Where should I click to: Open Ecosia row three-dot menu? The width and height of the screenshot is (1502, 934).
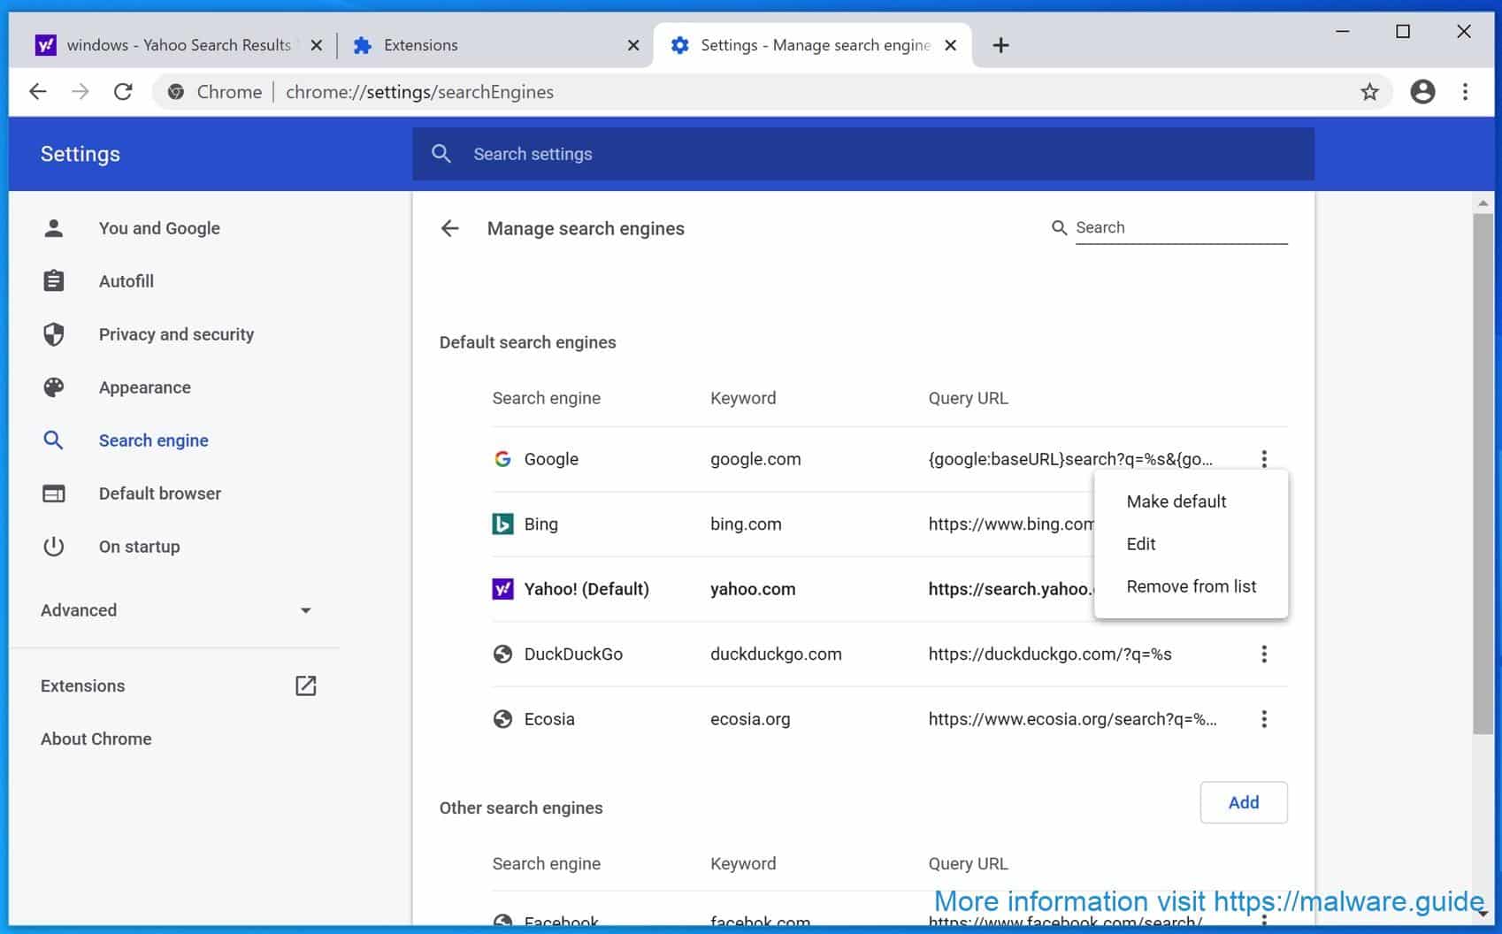coord(1264,719)
